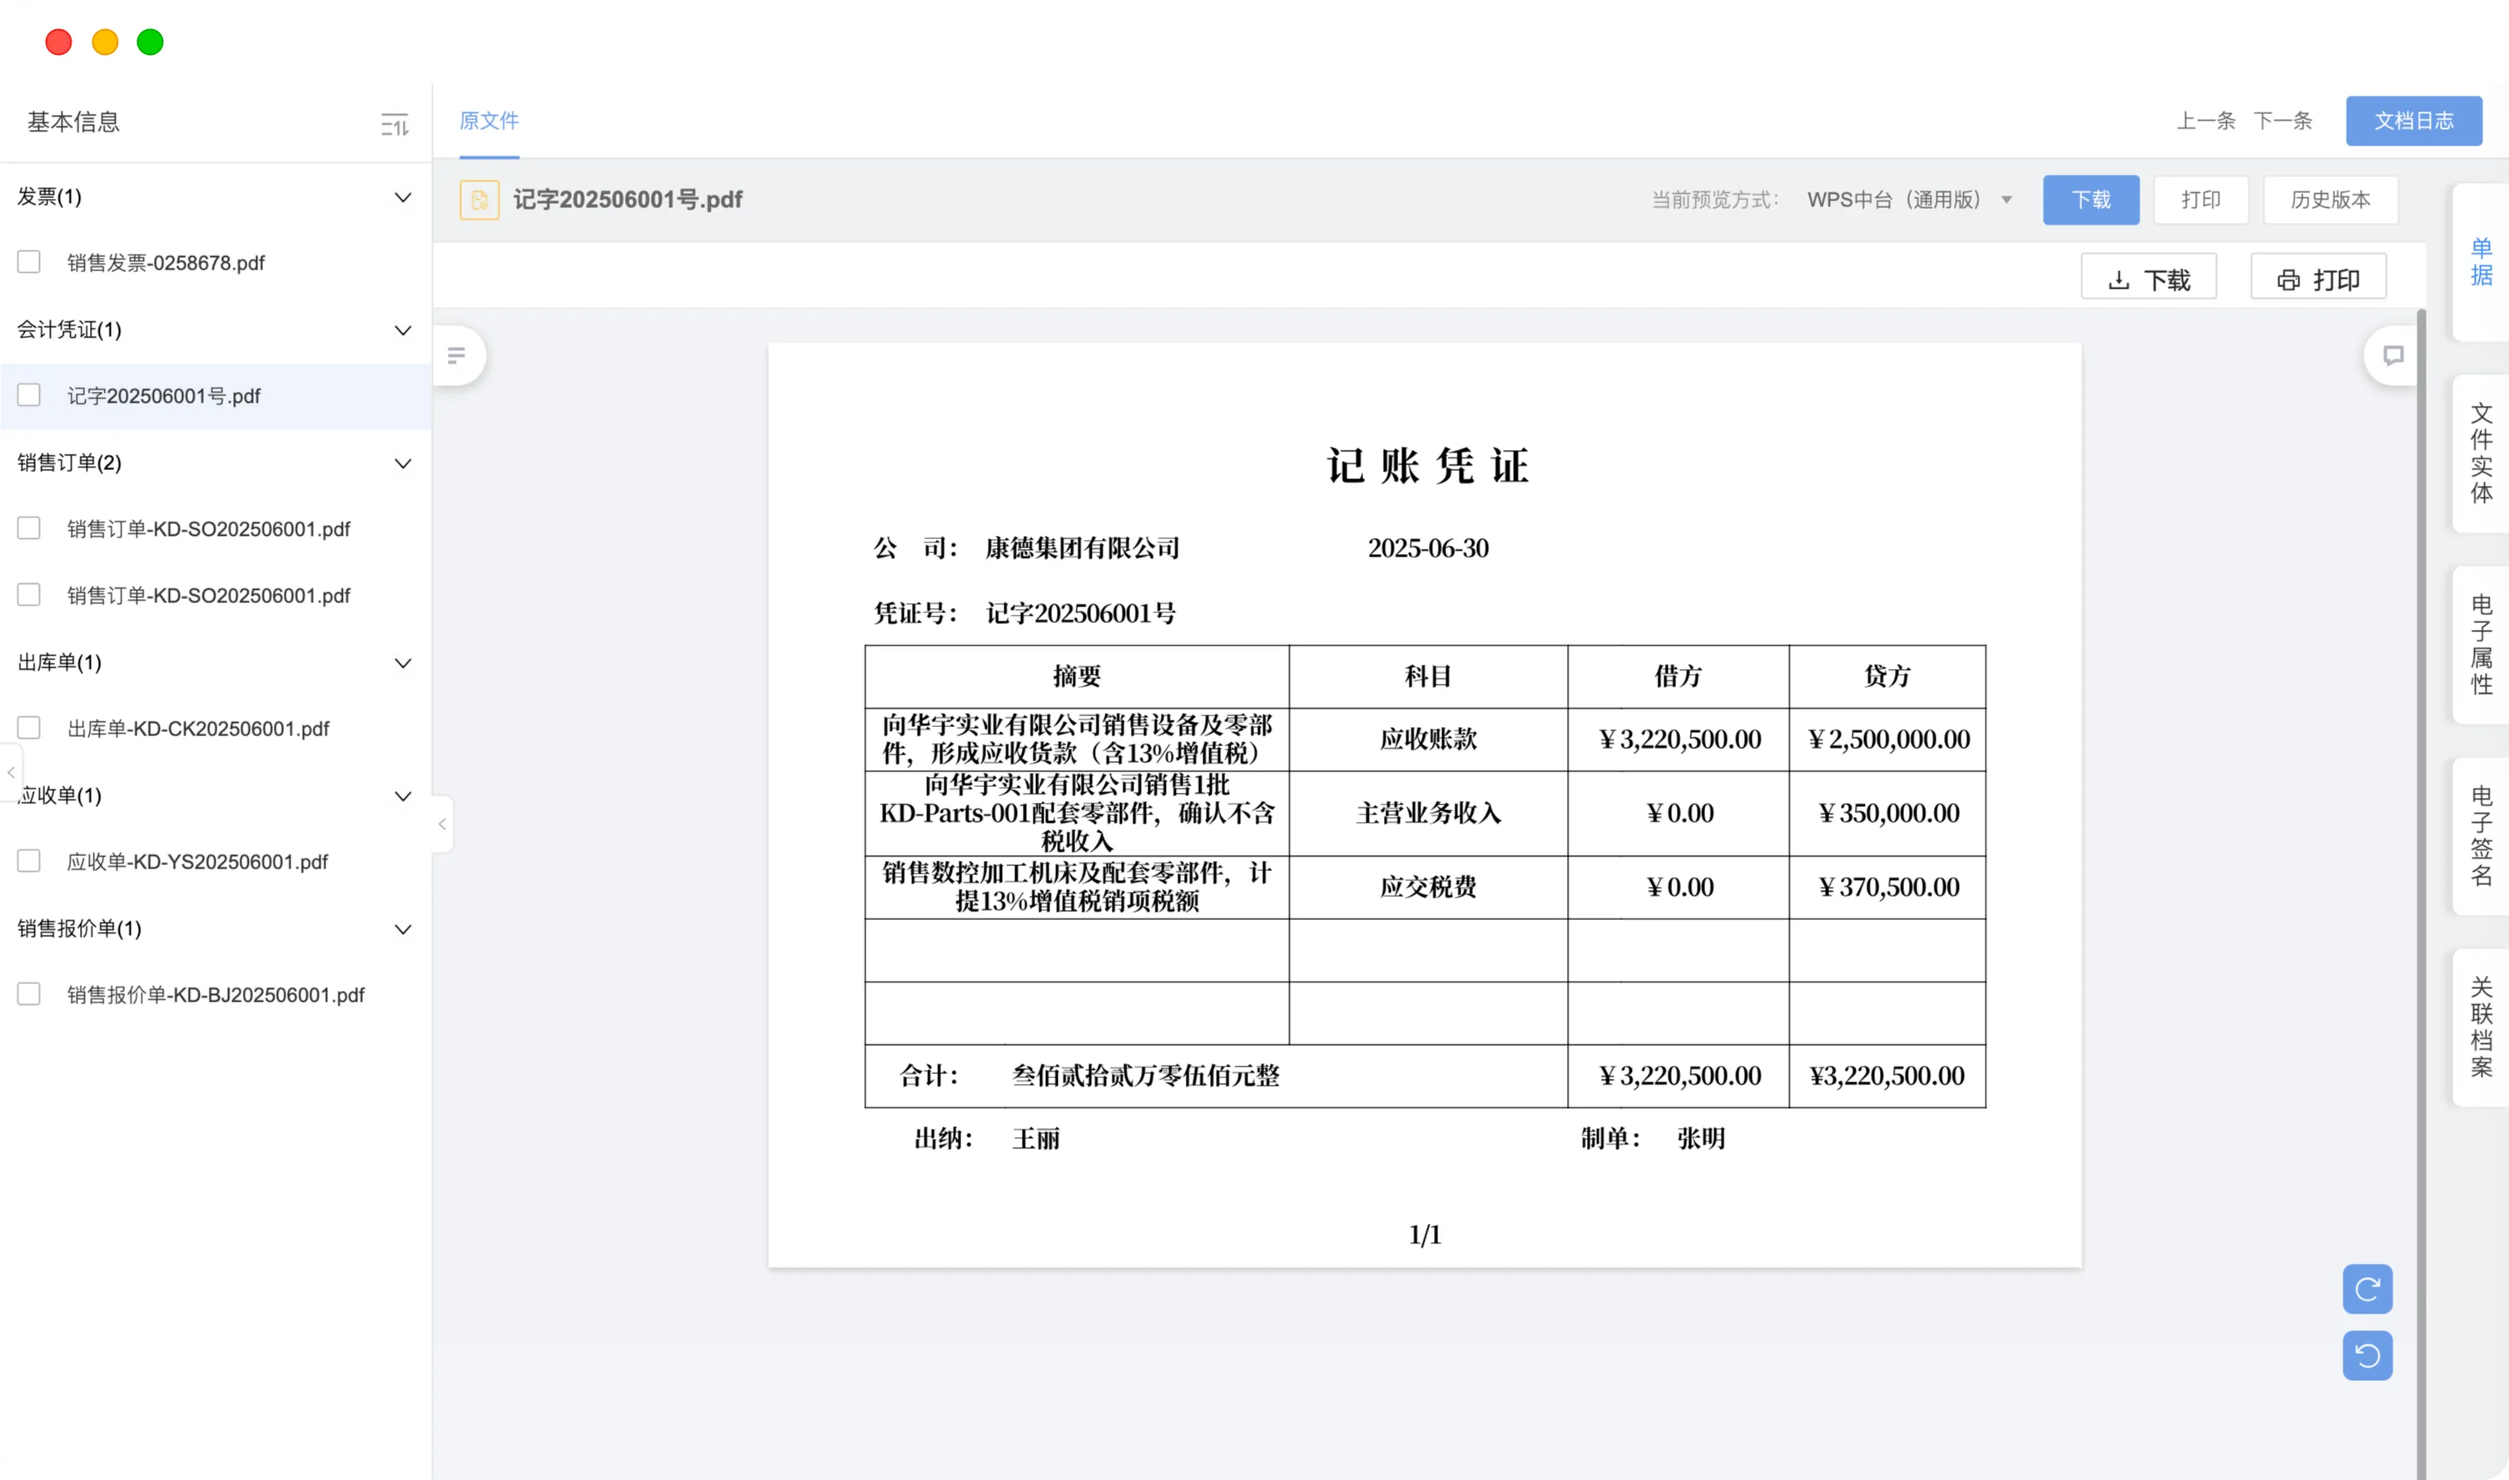Open the comments bubble icon right of page
Image resolution: width=2509 pixels, height=1480 pixels.
click(x=2392, y=355)
